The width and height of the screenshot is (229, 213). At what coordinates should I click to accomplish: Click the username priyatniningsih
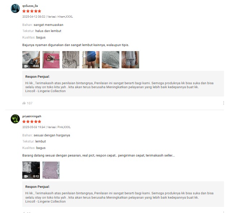32,116
